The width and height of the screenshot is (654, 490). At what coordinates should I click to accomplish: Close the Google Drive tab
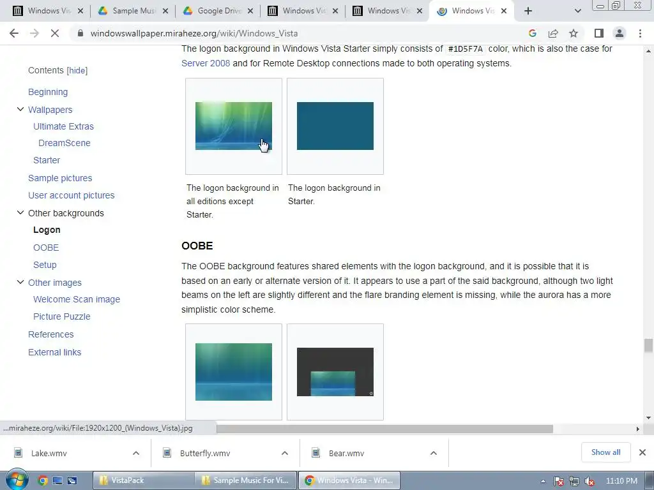click(x=250, y=11)
